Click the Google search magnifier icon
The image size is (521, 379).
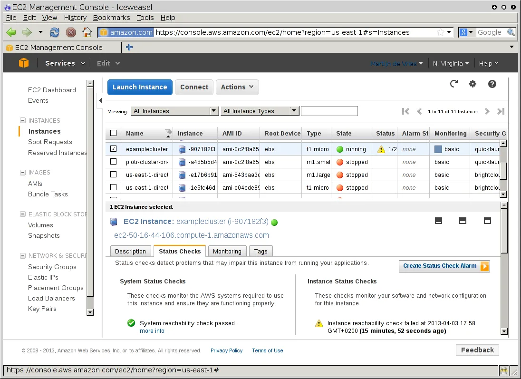511,32
